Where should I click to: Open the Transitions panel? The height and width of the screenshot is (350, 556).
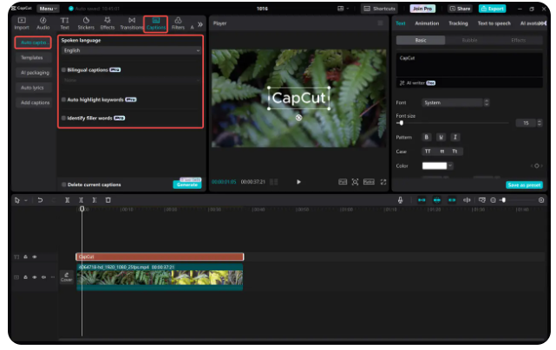click(x=131, y=22)
